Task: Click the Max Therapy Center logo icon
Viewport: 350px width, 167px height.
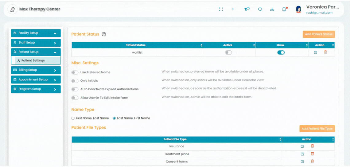Action: point(12,10)
